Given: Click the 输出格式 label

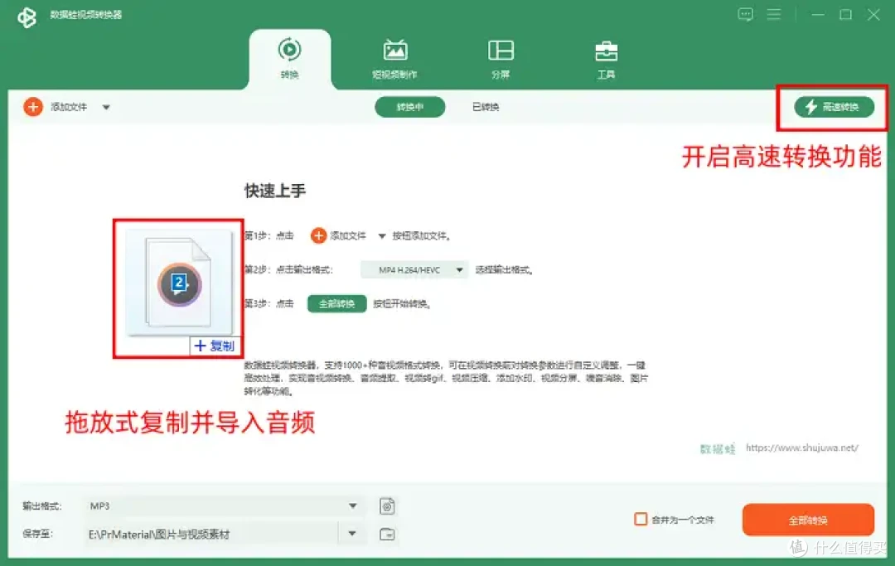Looking at the screenshot, I should [41, 506].
